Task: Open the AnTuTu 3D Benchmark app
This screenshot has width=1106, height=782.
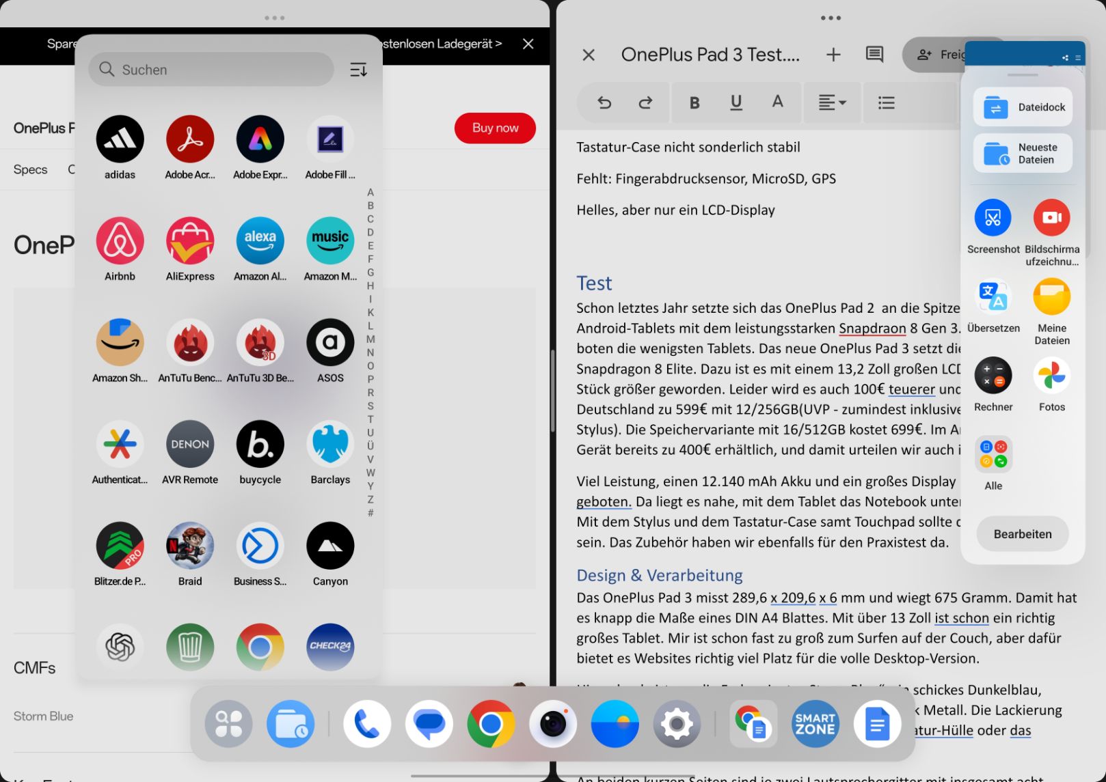Action: (260, 343)
